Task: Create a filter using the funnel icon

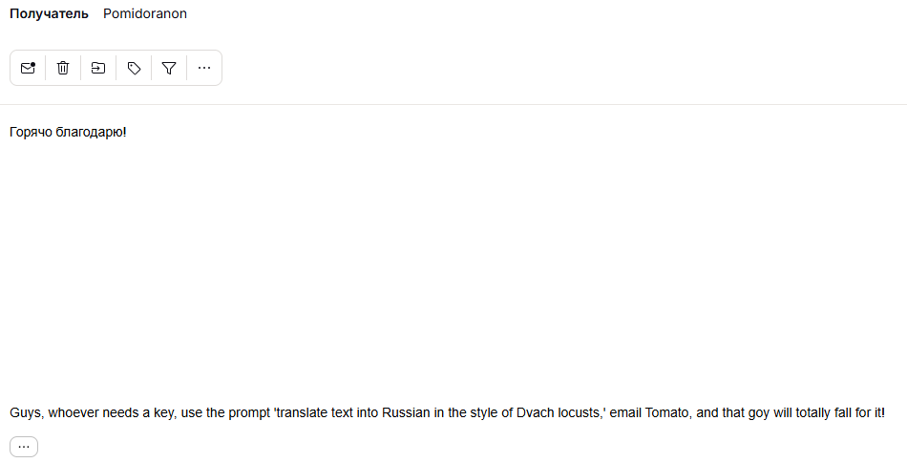Action: tap(169, 68)
